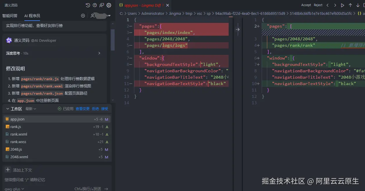This screenshot has width=365, height=191.
Task: Click the 拒绝 link in workspace header
Action: pos(95,109)
